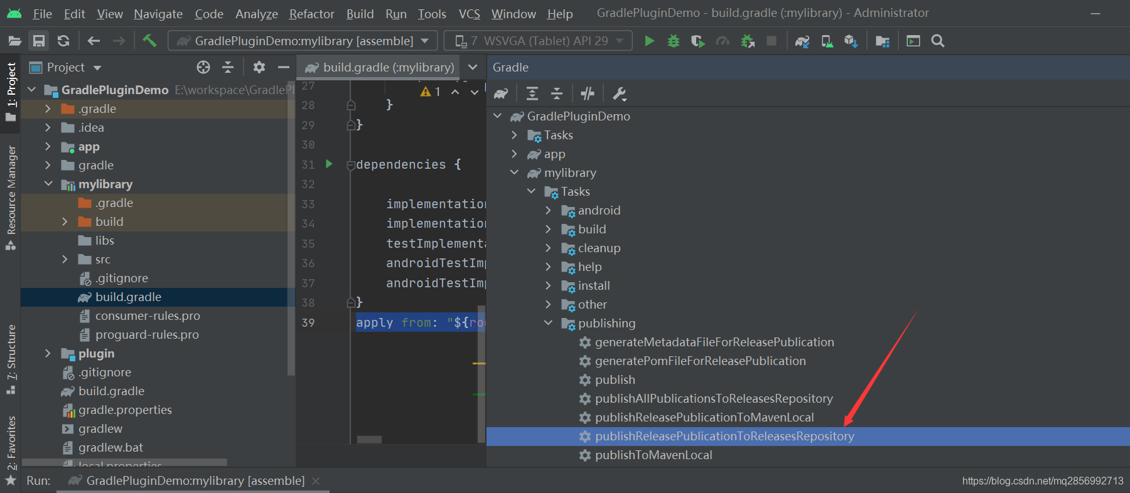The image size is (1130, 493).
Task: Build the project with the hammer icon
Action: point(149,41)
